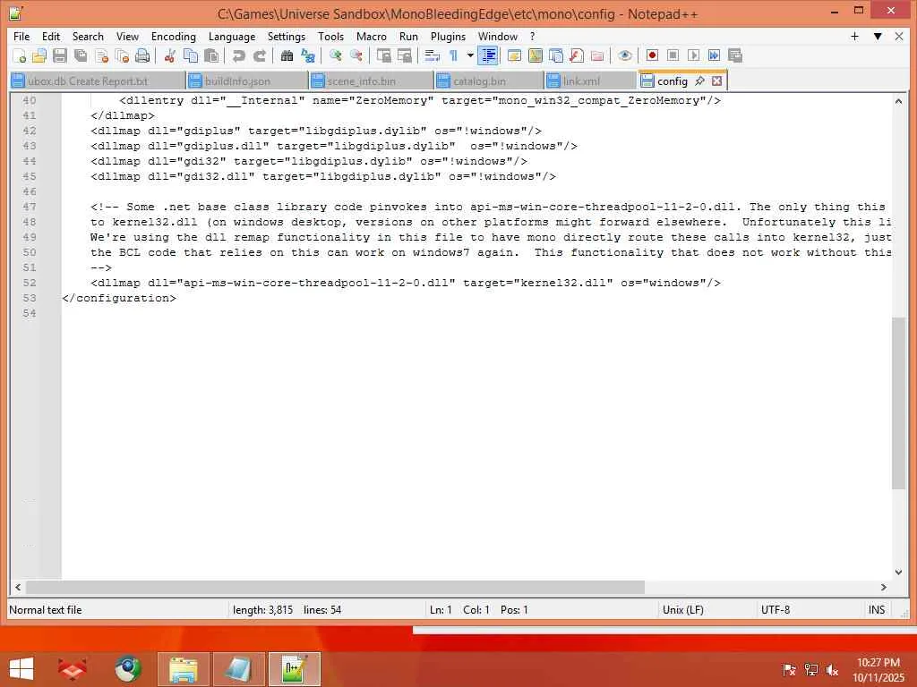
Task: Toggle INS insert mode in status bar
Action: (x=876, y=610)
